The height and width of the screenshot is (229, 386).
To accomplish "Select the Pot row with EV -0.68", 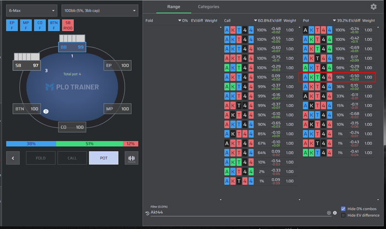I will tap(339, 115).
